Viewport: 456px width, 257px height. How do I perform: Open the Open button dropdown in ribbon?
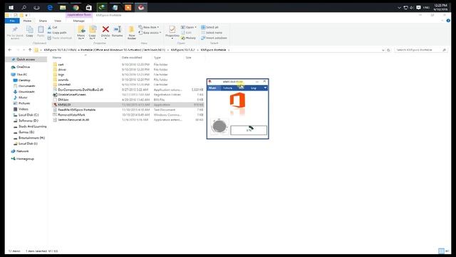[x=196, y=27]
